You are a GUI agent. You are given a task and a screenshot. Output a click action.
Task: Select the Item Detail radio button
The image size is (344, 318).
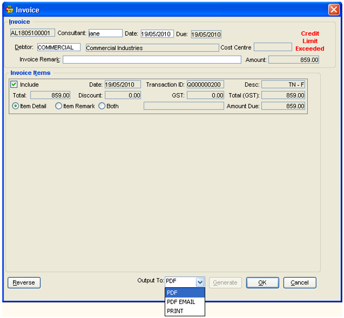tap(15, 106)
